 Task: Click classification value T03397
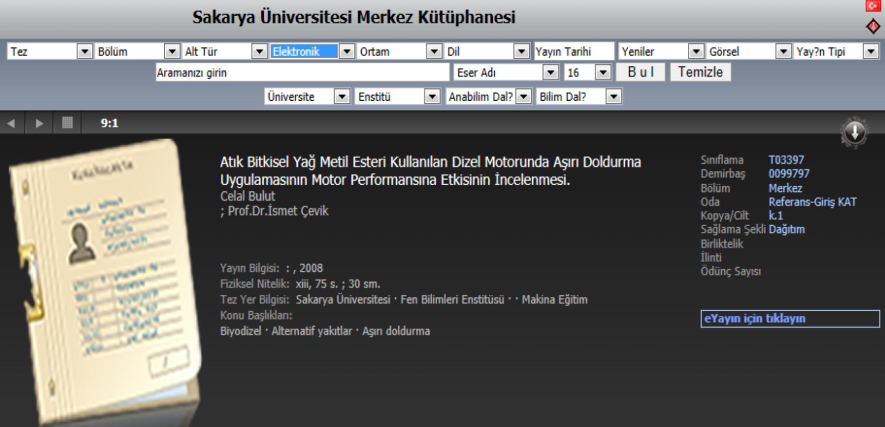tap(786, 160)
